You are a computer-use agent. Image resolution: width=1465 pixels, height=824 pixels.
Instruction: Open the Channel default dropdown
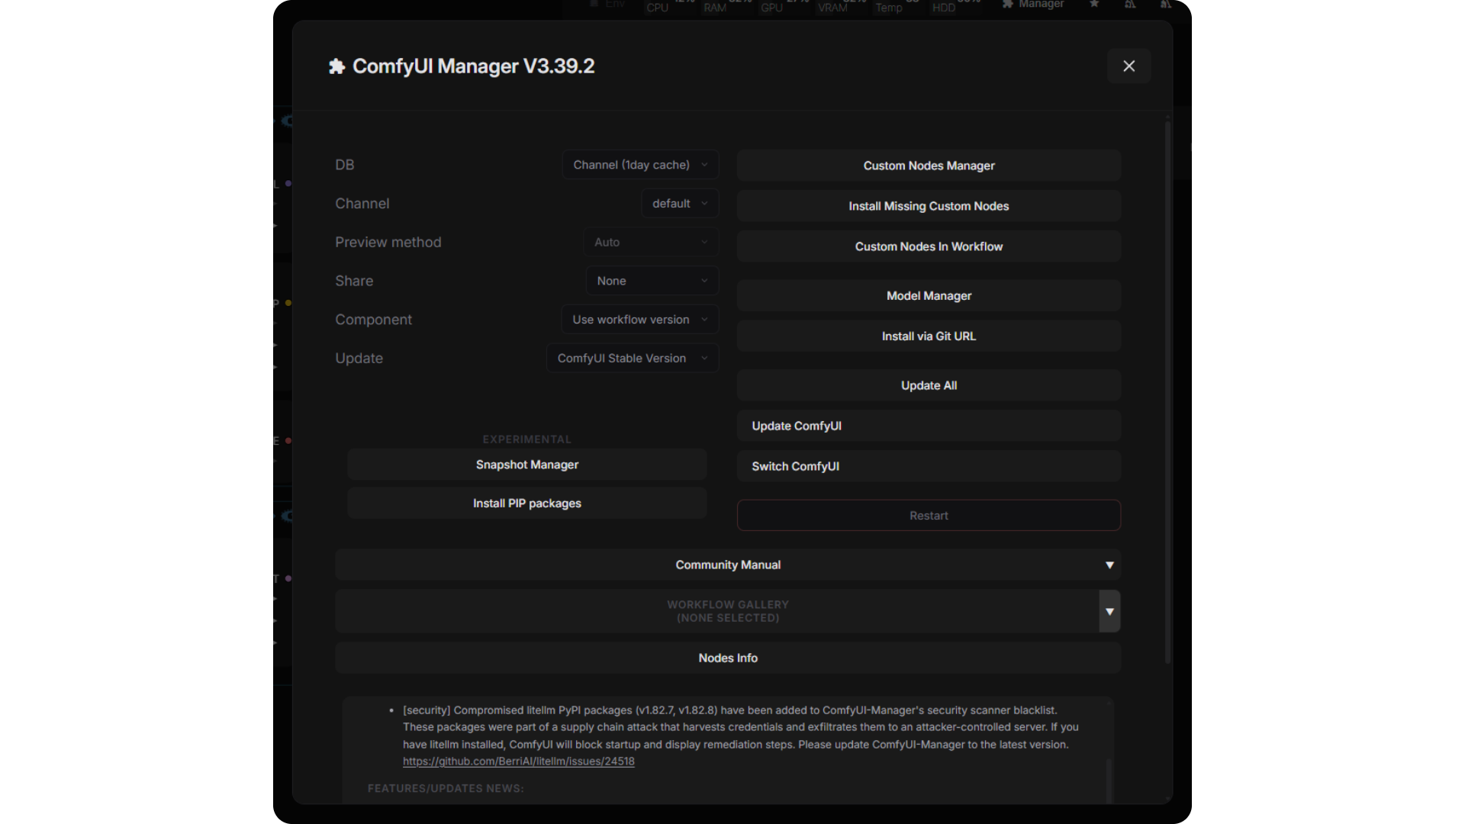tap(679, 204)
